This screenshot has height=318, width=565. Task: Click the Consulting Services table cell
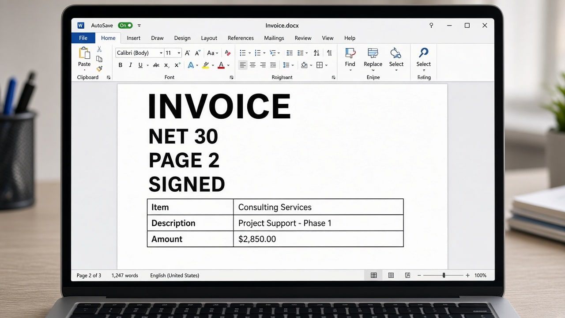pyautogui.click(x=318, y=207)
